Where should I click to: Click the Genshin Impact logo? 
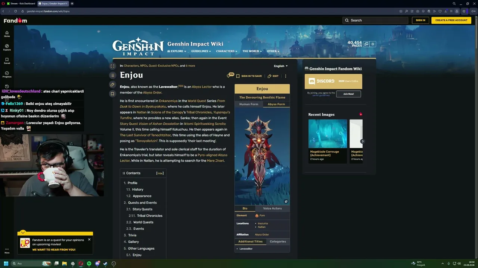(138, 47)
